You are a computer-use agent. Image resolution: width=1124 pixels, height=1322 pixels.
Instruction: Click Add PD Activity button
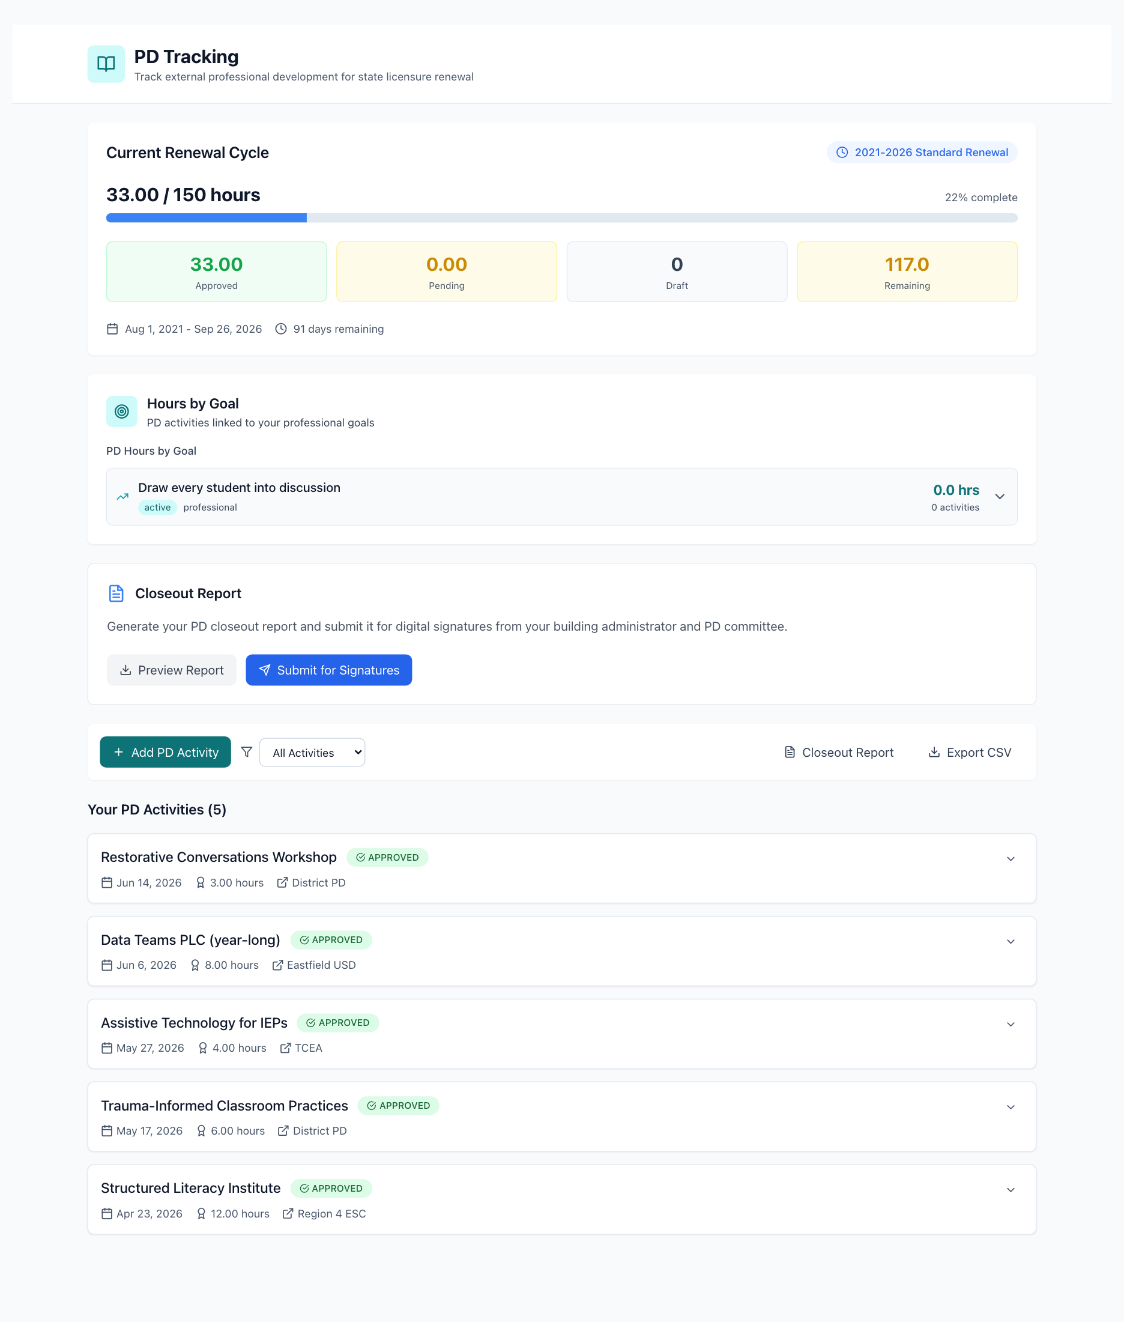[166, 752]
